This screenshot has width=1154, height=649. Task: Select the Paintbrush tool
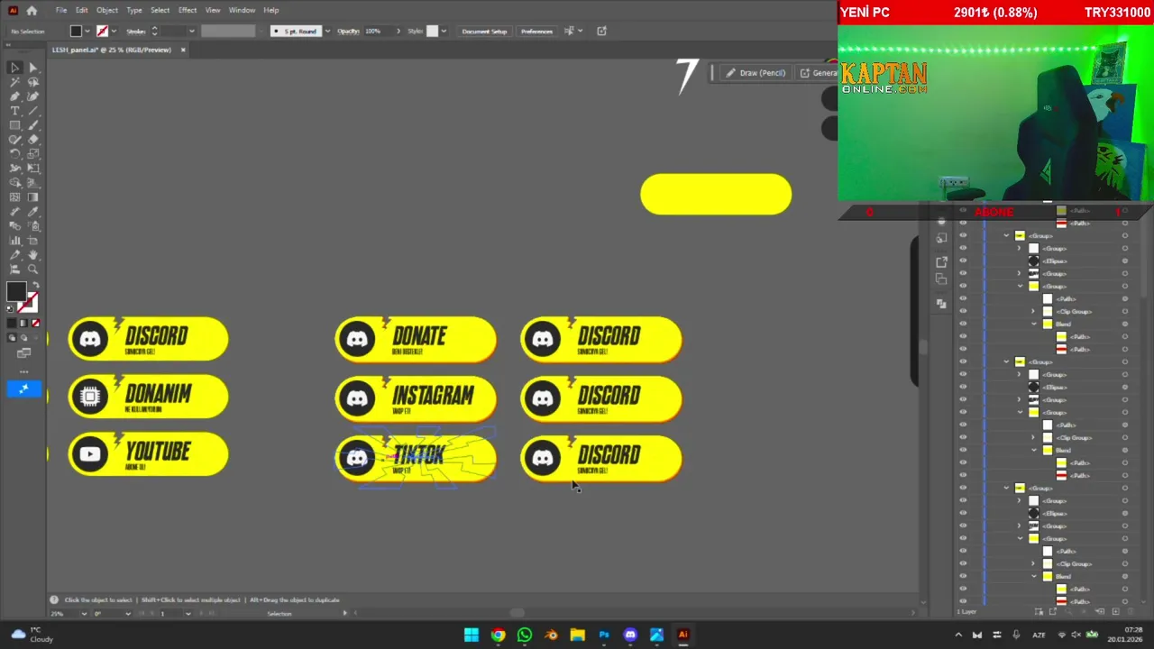pyautogui.click(x=33, y=125)
